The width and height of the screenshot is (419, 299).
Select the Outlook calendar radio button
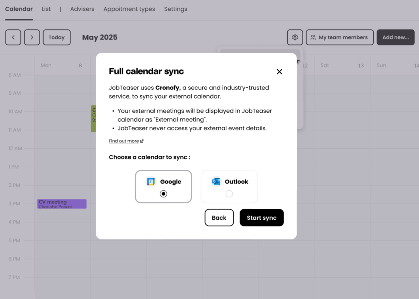[x=229, y=194]
